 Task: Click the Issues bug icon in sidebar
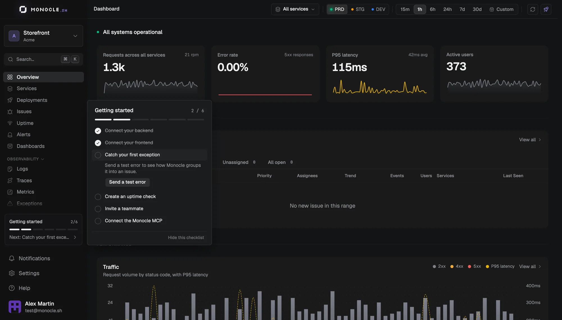(10, 112)
